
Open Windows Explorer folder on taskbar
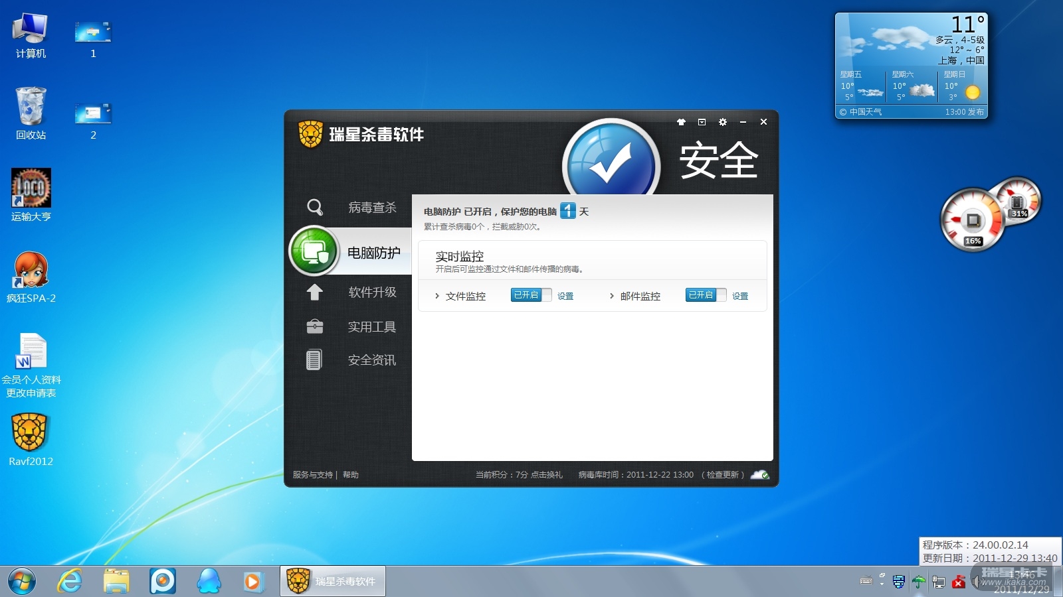point(116,581)
